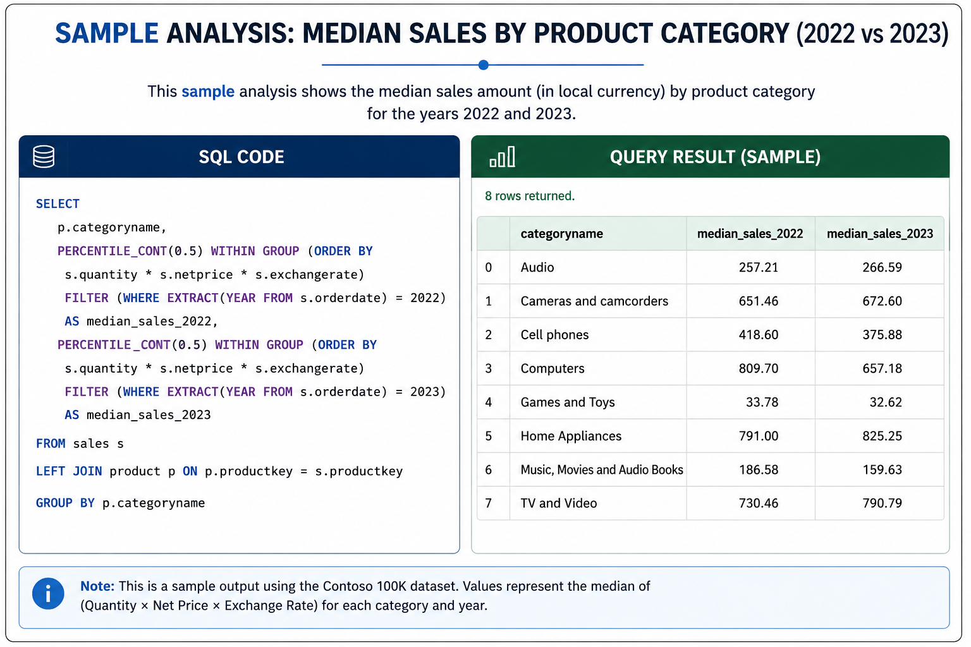Click the categoryname column header

(x=562, y=234)
